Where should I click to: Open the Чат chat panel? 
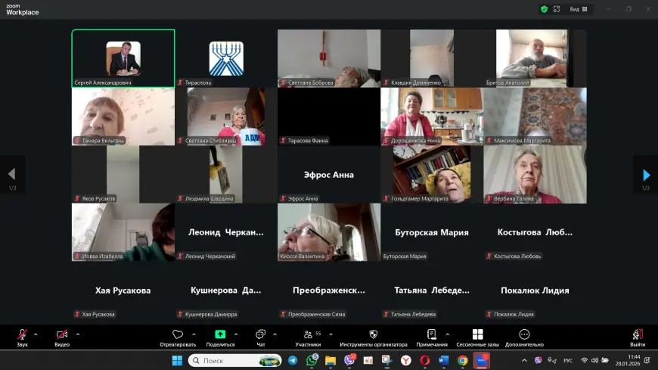click(260, 334)
